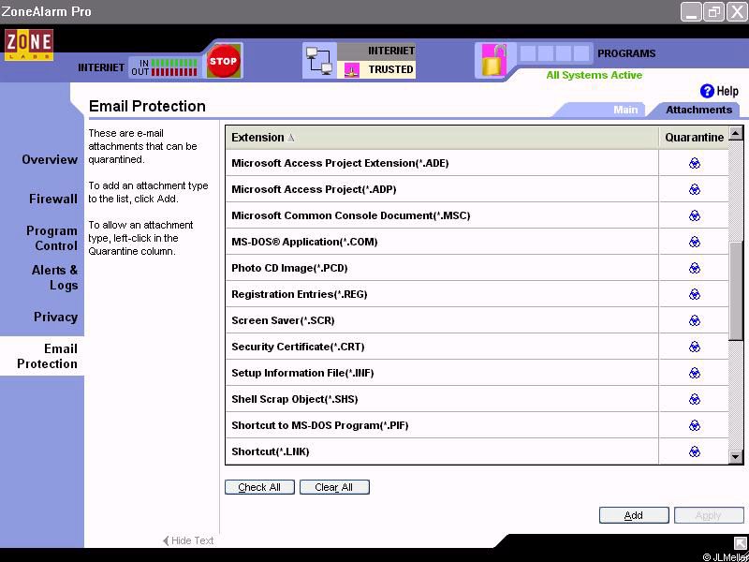The height and width of the screenshot is (562, 749).
Task: Toggle quarantine for Security Certificate (*.CRT)
Action: click(x=695, y=347)
